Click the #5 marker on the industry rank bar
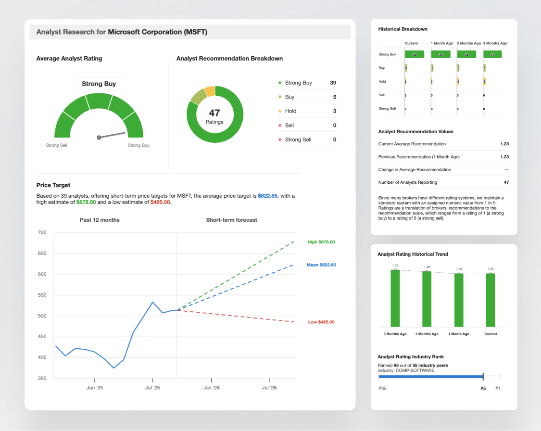This screenshot has height=431, width=541. [x=483, y=377]
